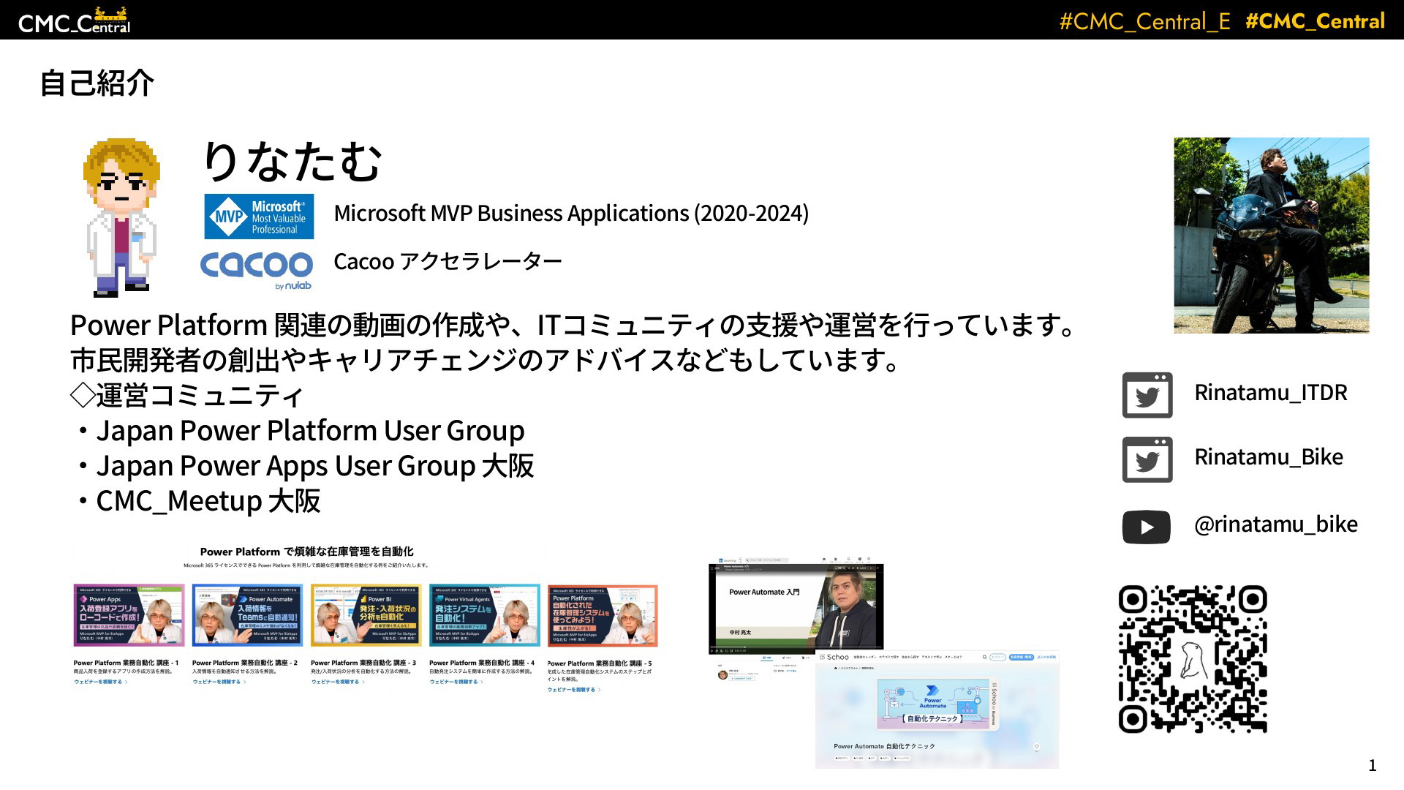Click the Twitter icon beside Rinatamu_ITDR

tap(1147, 395)
